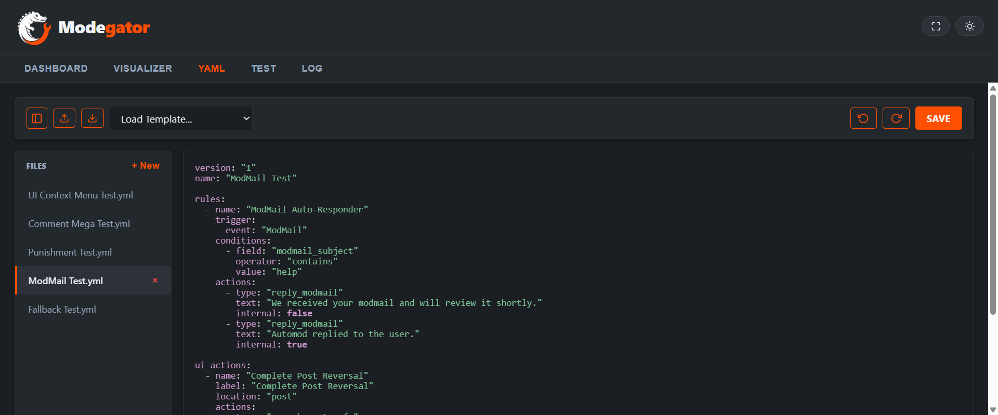This screenshot has width=998, height=415.
Task: Open Comment Mega Test.yml file
Action: point(93,224)
